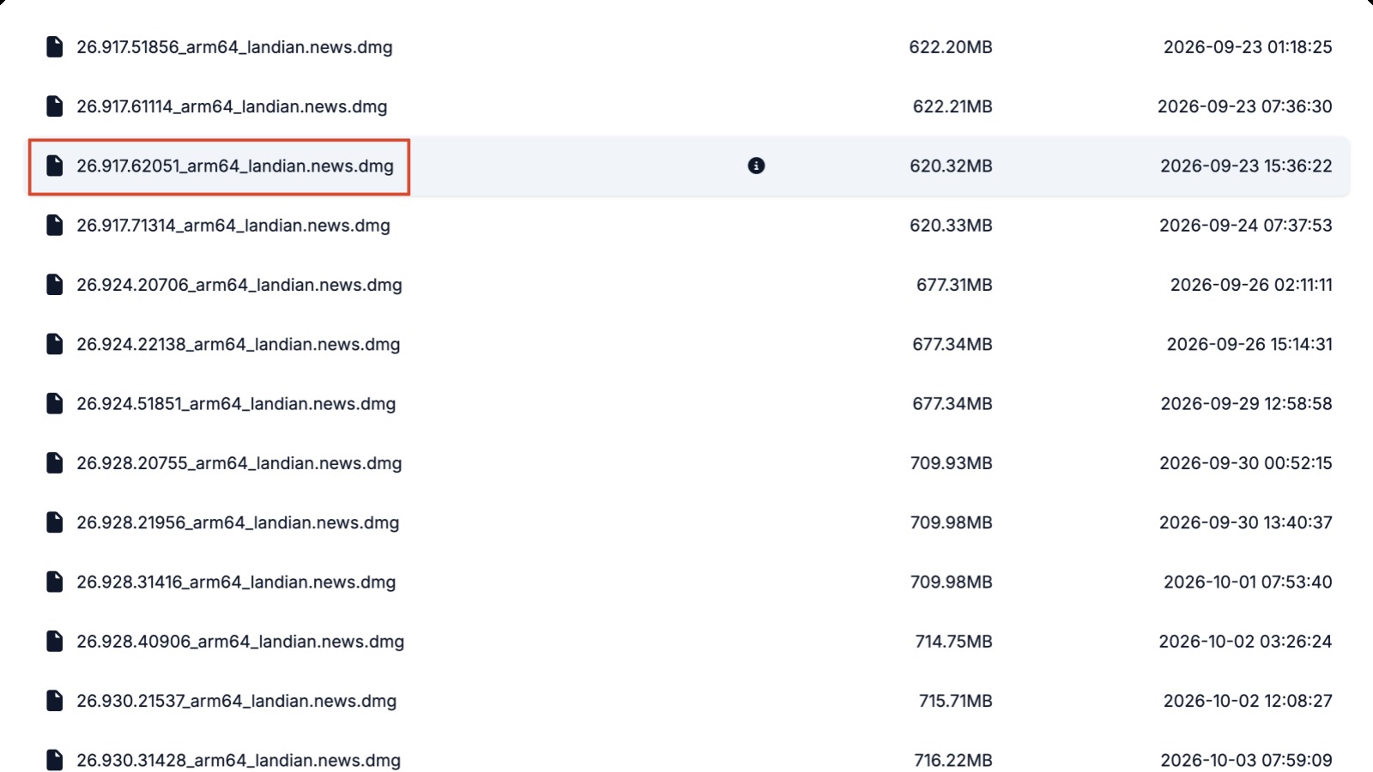
Task: Open the 26.930.21537_arm64_landian.news.dmg file name
Action: pyautogui.click(x=237, y=701)
